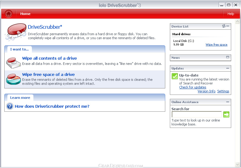Open the Help menu
Viewport: 241px width, 168px height.
point(231,14)
